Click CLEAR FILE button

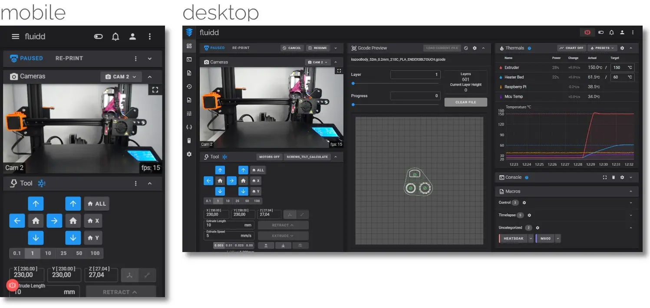click(x=465, y=102)
